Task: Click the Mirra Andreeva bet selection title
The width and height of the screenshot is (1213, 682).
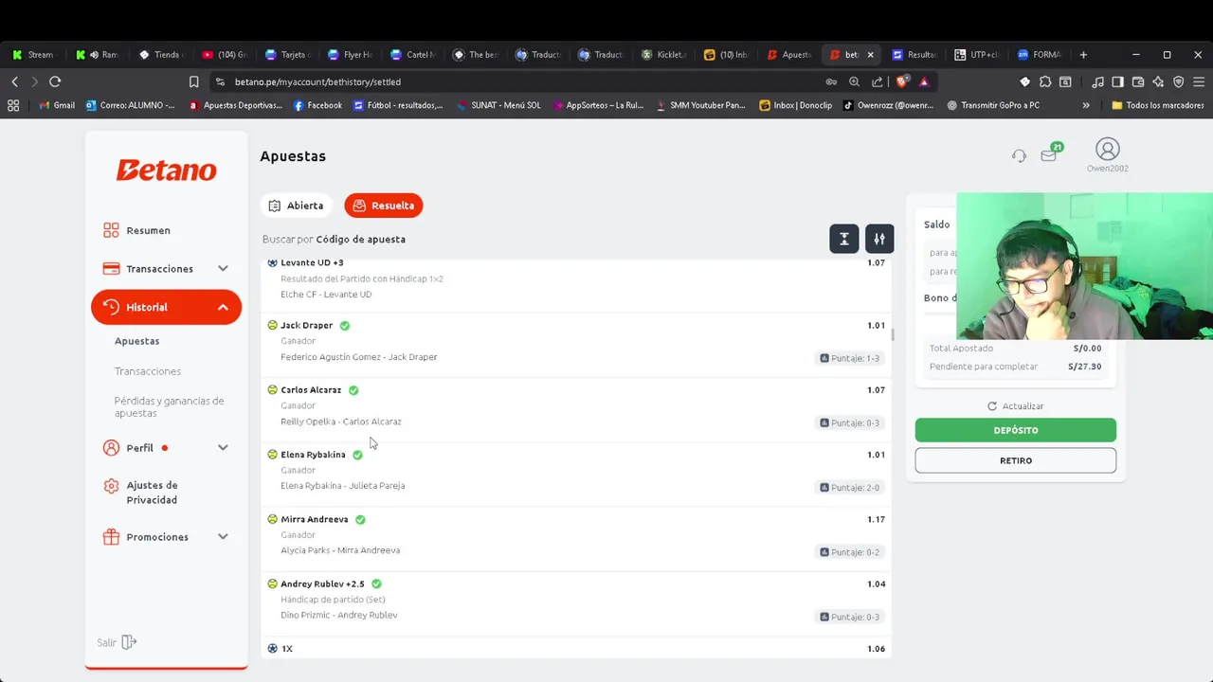Action: pos(315,519)
